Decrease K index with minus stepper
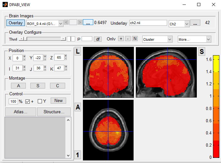This screenshot has height=163, width=221. 66,69
